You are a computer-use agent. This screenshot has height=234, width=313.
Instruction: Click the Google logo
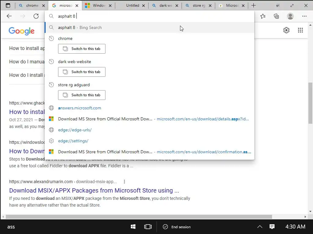[22, 31]
